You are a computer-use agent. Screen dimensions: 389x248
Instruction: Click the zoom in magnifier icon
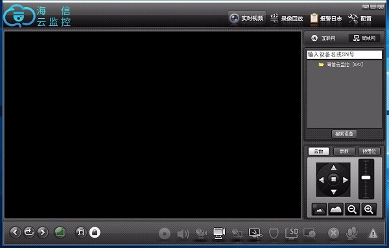(x=369, y=209)
